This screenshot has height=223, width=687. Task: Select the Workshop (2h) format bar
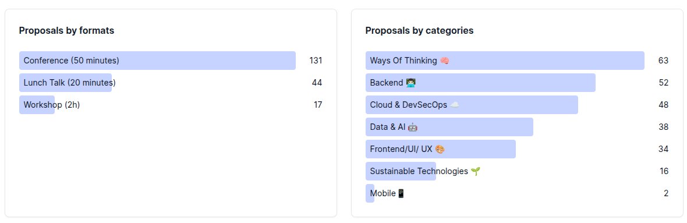(x=37, y=105)
